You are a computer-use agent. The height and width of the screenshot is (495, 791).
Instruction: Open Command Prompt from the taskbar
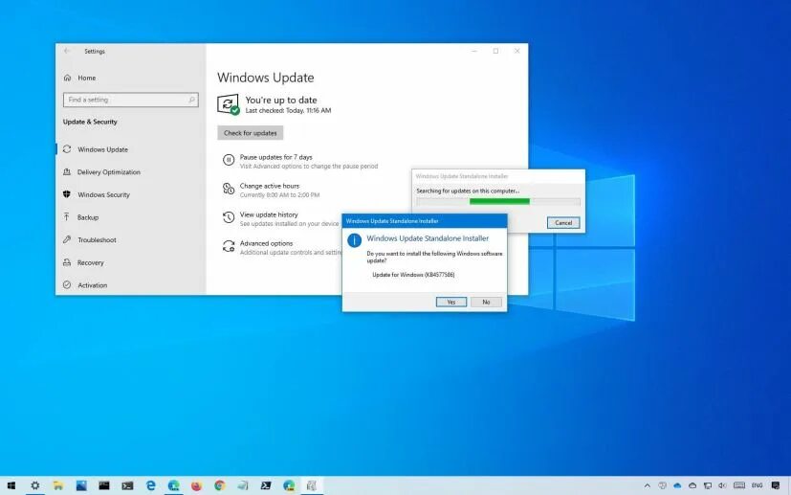[127, 485]
